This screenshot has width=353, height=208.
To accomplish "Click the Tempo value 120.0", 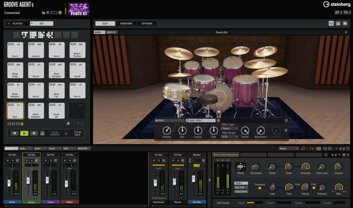I will (77, 135).
